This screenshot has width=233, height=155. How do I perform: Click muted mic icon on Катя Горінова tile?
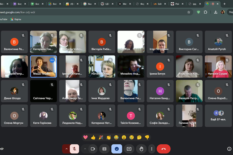52,109
